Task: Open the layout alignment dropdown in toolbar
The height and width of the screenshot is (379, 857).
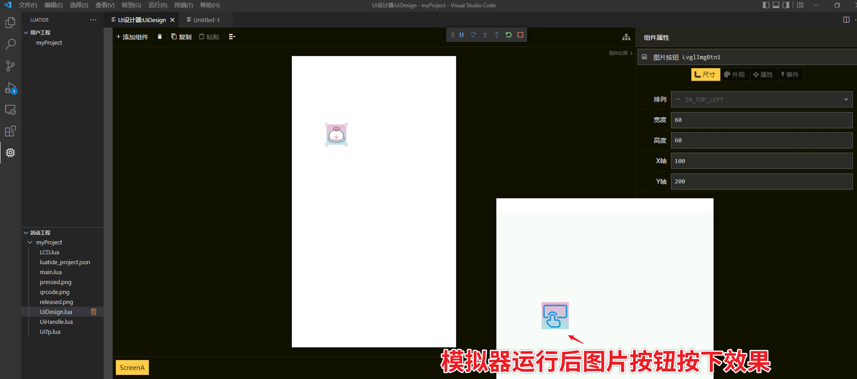Action: click(232, 36)
